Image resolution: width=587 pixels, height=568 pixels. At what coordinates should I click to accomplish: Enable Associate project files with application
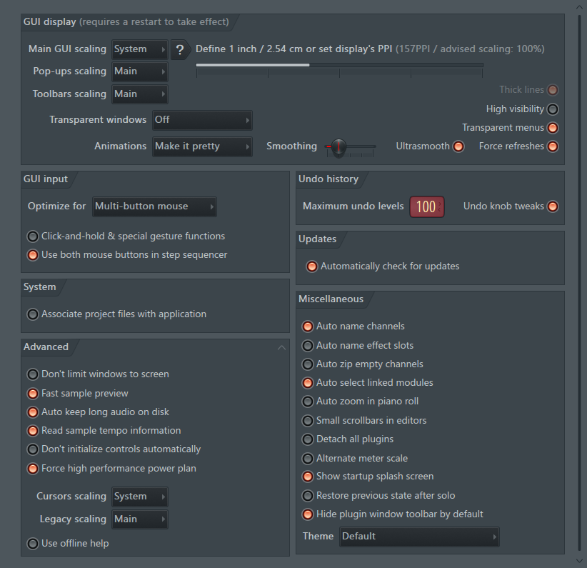click(33, 314)
